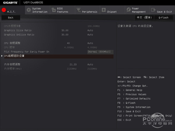Click the 中文 (简体) language button
Screen dimensions: 175x131
coord(144,17)
